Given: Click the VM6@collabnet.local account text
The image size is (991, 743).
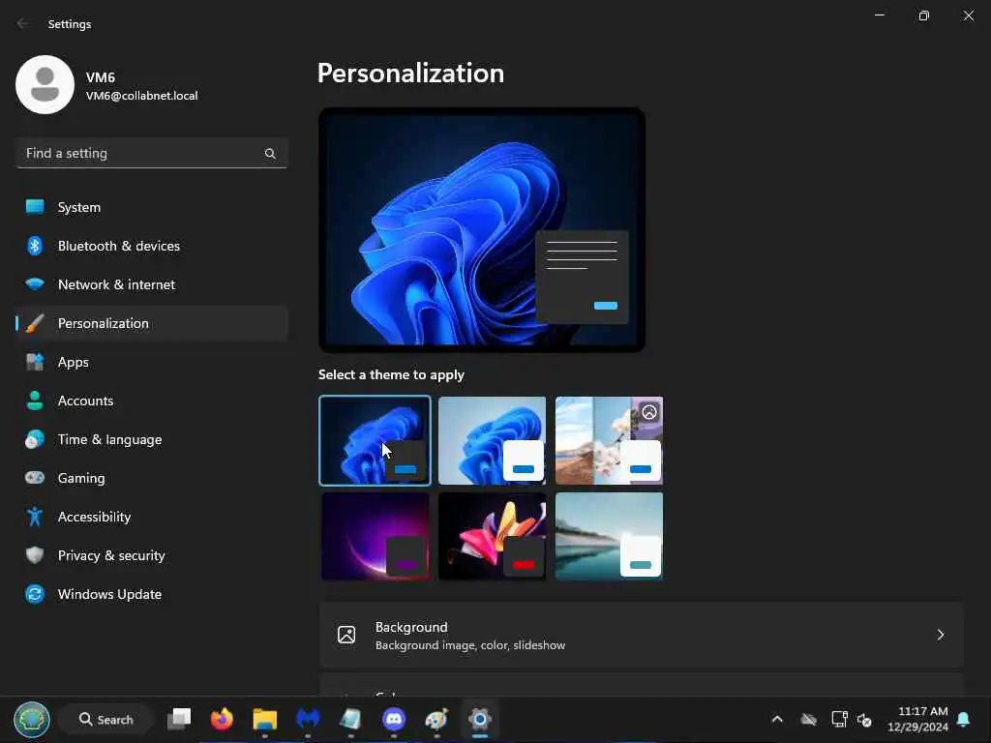Looking at the screenshot, I should pos(141,96).
